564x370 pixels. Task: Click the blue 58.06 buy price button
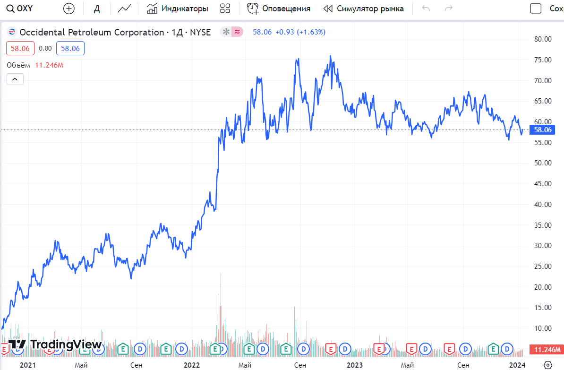pyautogui.click(x=70, y=49)
